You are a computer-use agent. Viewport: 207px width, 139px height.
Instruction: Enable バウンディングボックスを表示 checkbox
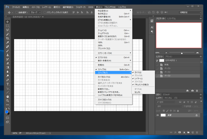(x=45, y=12)
